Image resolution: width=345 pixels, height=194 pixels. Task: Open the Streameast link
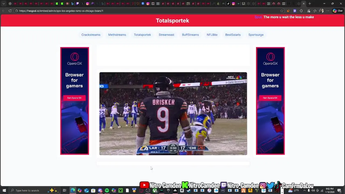click(x=166, y=35)
